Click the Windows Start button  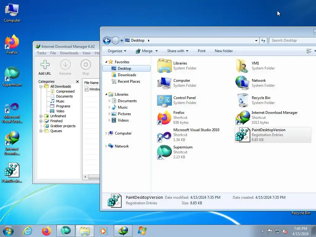coord(8,231)
